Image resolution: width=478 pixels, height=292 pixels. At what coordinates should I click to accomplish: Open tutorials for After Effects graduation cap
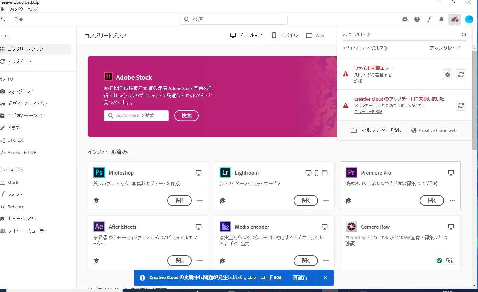96,261
